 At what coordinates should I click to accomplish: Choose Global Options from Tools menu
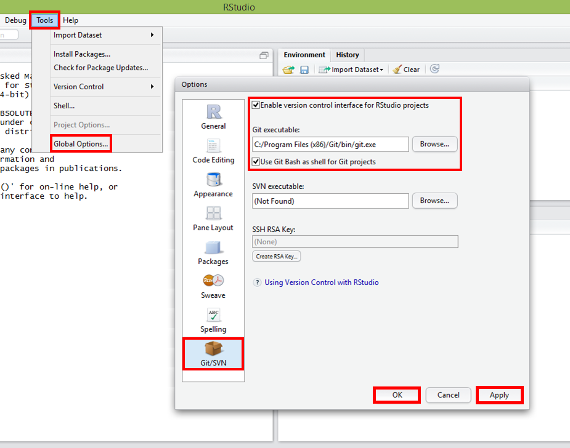pyautogui.click(x=81, y=144)
